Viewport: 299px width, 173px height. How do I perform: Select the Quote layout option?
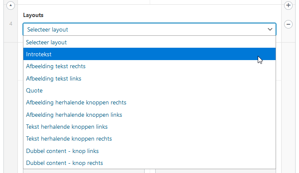(x=150, y=90)
